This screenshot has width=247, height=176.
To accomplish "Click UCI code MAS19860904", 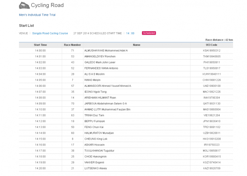I will coord(212,109).
